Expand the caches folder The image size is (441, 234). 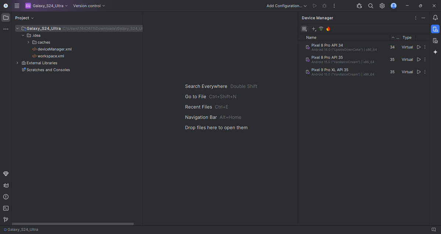pos(28,42)
